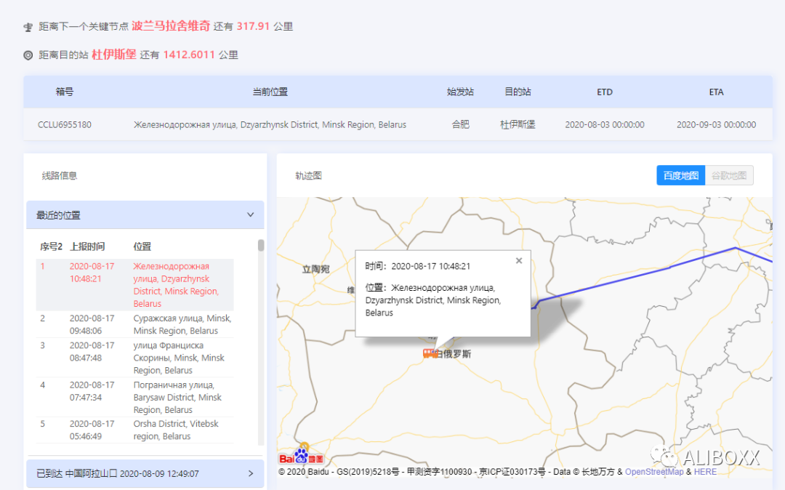
Task: Click the trophy icon beside next key node
Action: click(28, 27)
